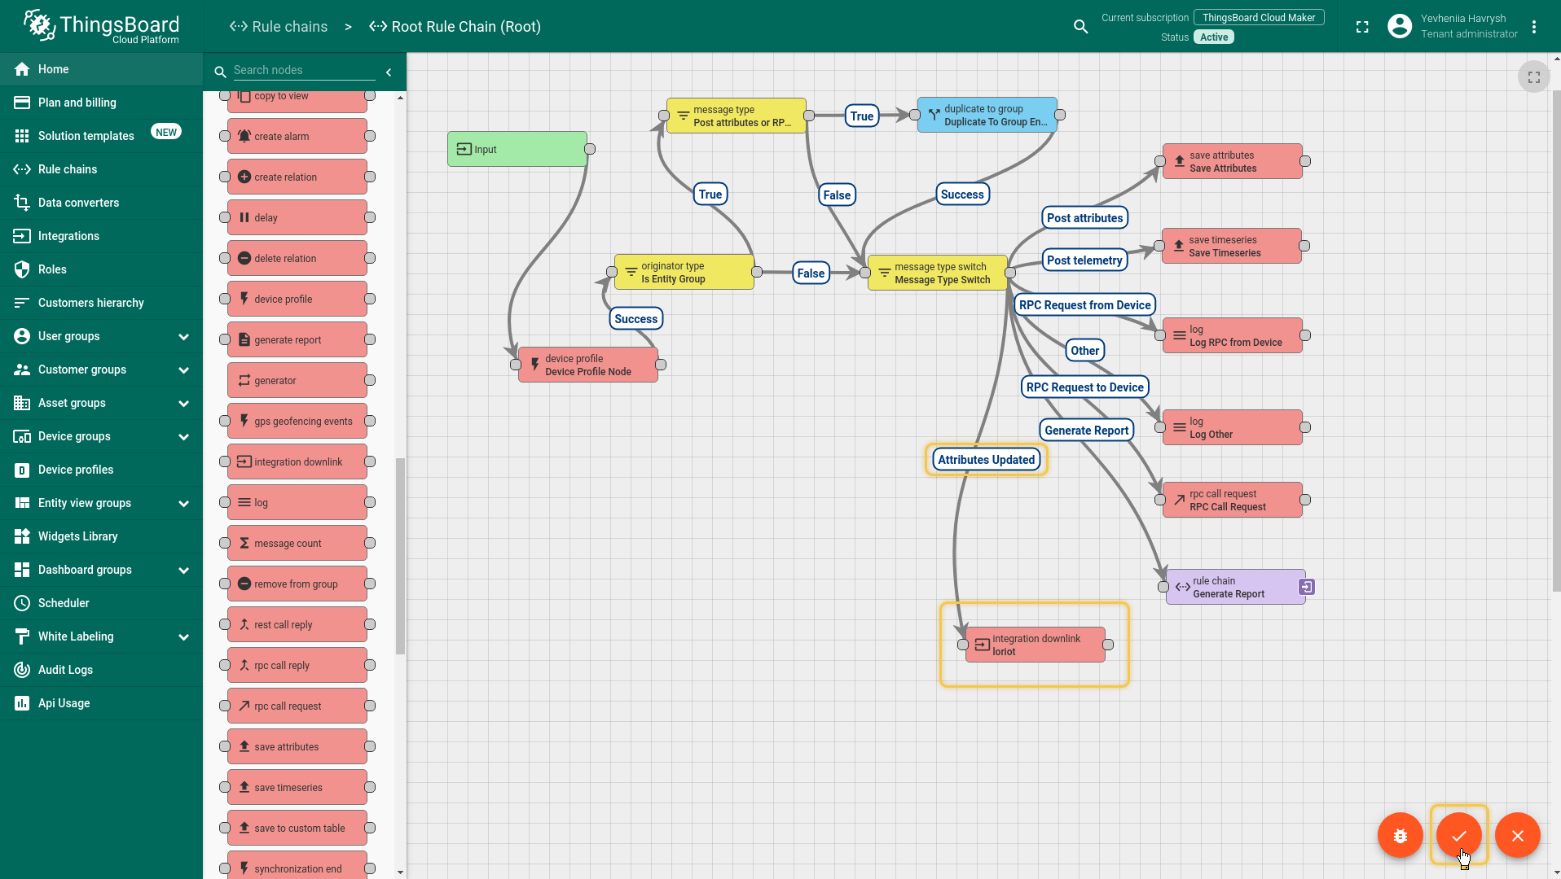Expand the User groups menu
Viewport: 1561px width, 879px height.
click(x=183, y=336)
